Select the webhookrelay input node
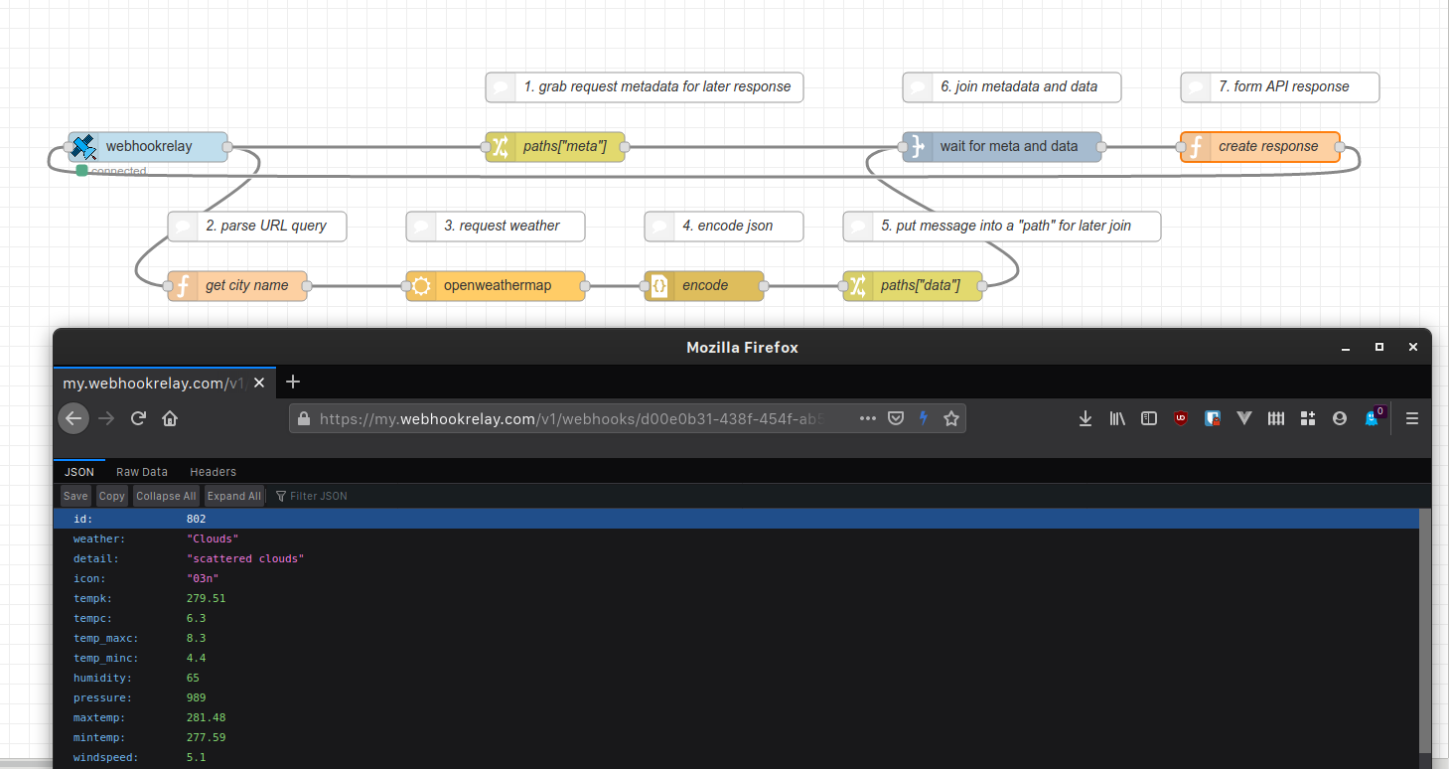This screenshot has width=1449, height=769. [x=147, y=146]
